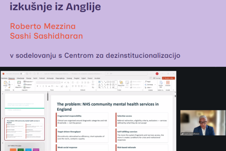Image resolution: width=226 pixels, height=151 pixels.
Task: Open the Pregled (Review) tab
Action: (77, 78)
